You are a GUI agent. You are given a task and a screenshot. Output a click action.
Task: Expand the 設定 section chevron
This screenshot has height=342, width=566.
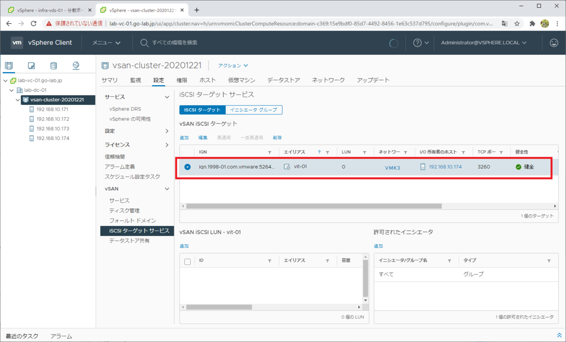[166, 131]
